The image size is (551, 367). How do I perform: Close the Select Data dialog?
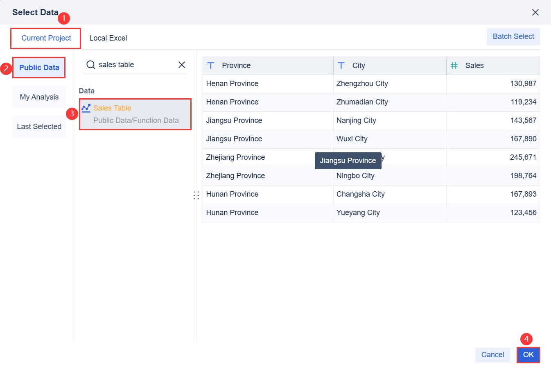point(535,12)
